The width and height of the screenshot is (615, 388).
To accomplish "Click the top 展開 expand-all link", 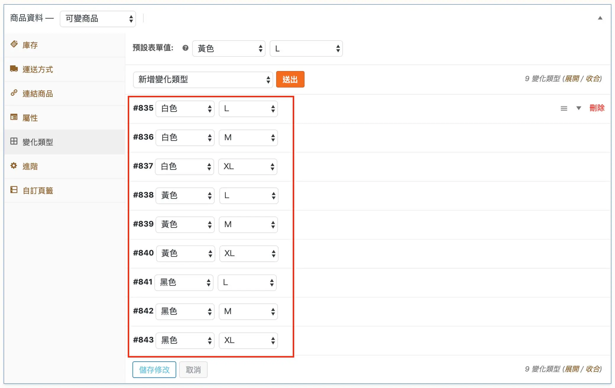I will pos(572,79).
